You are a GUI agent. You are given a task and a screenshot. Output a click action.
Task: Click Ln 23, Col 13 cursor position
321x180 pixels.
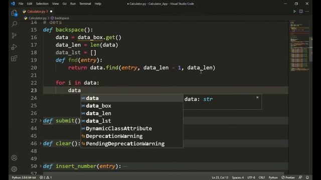(220, 177)
